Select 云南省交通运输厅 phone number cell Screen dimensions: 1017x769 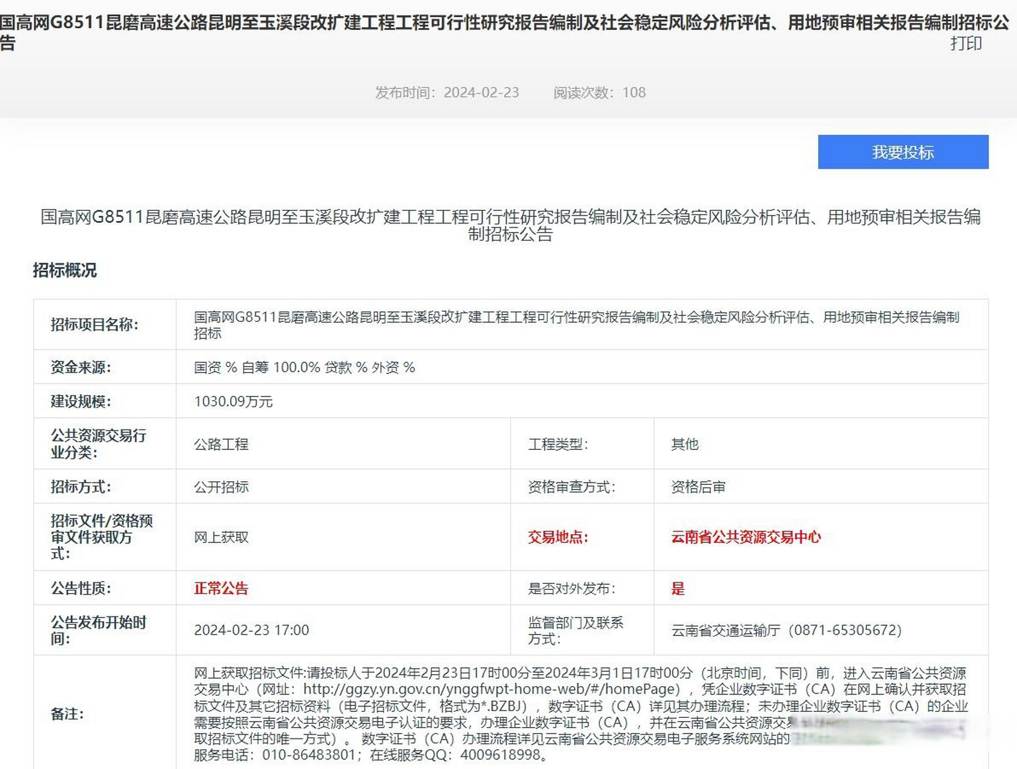(x=821, y=630)
